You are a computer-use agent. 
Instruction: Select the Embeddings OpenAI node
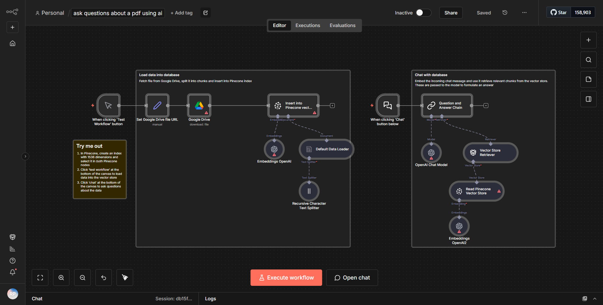click(x=274, y=149)
